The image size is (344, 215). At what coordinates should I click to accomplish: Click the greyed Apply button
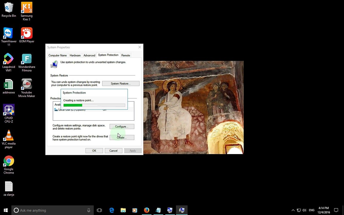pyautogui.click(x=133, y=151)
